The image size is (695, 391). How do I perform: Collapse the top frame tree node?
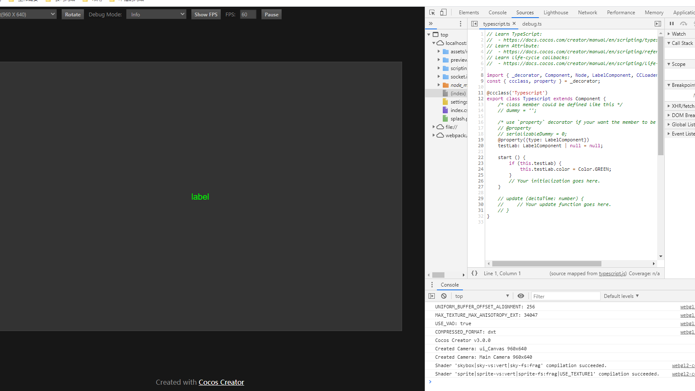[428, 35]
